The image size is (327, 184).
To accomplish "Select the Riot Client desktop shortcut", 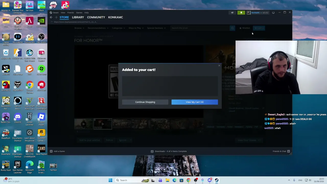I will pos(41,86).
